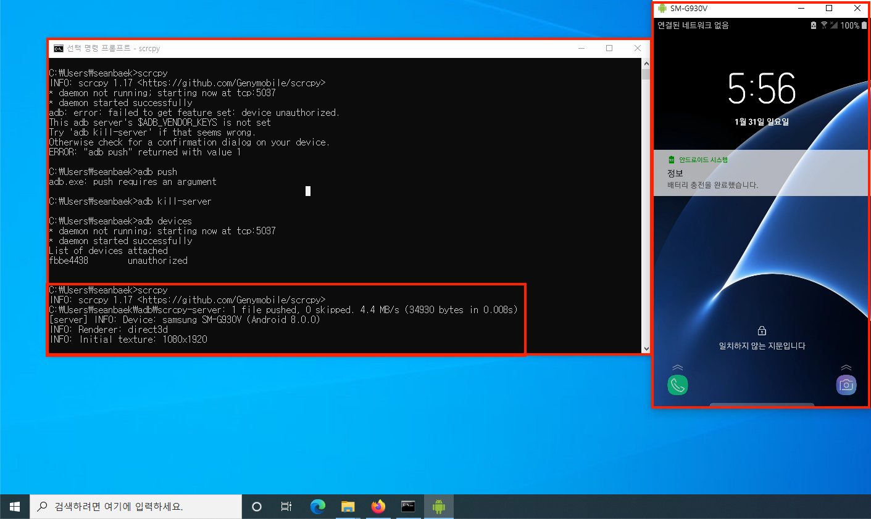Viewport: 871px width, 519px height.
Task: Close the command prompt window
Action: coord(638,48)
